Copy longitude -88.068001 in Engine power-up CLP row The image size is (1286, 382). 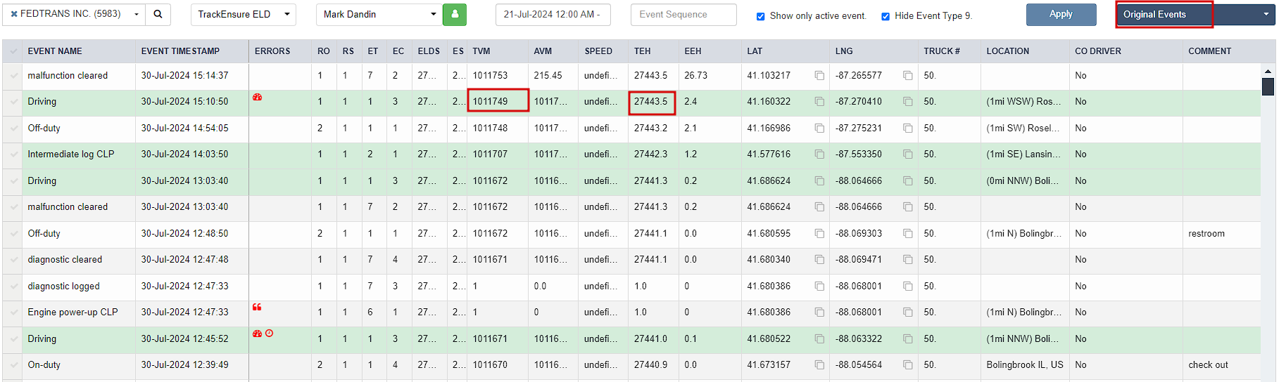pos(908,312)
